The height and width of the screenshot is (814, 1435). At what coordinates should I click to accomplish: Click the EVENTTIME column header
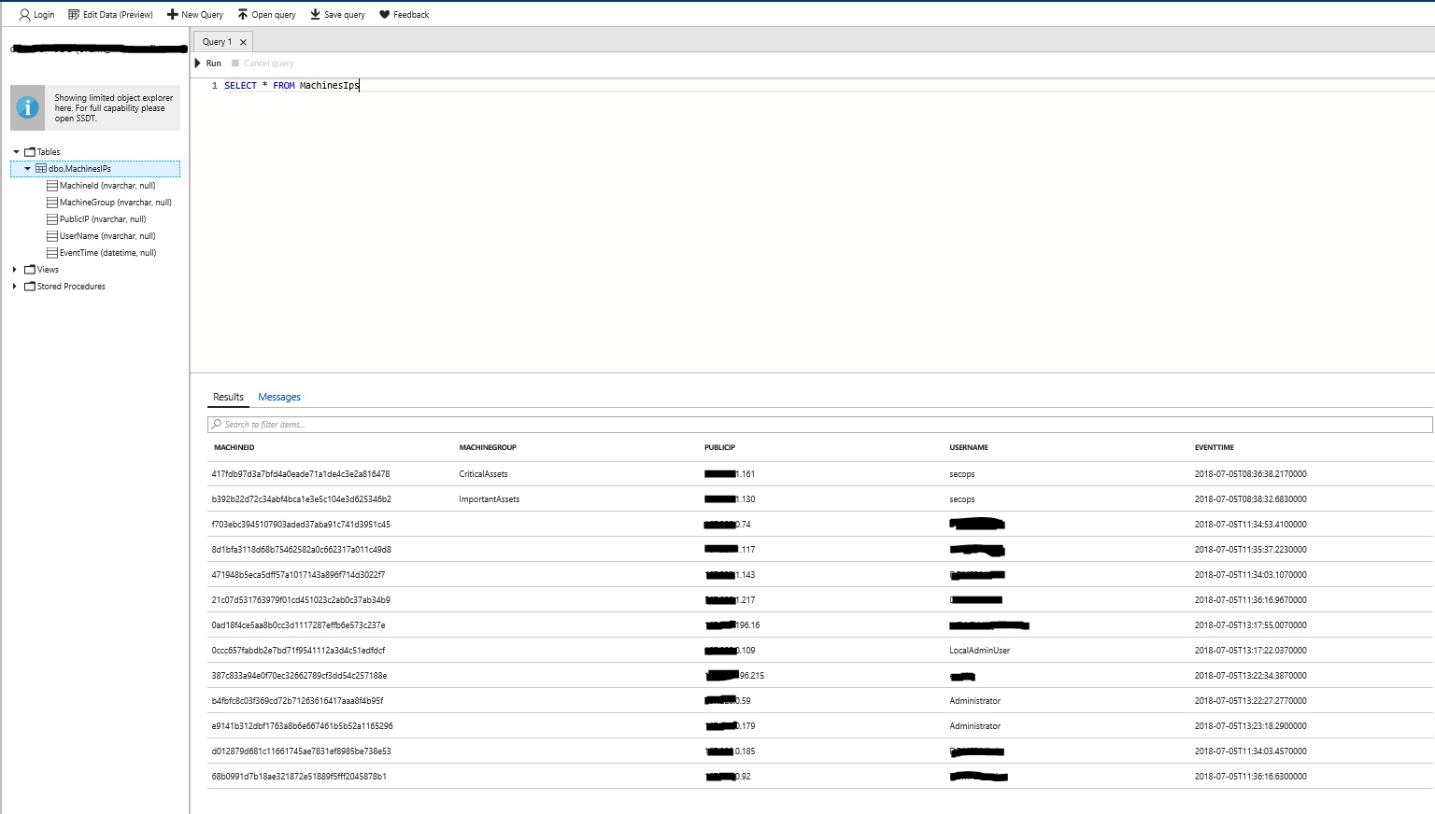1214,448
